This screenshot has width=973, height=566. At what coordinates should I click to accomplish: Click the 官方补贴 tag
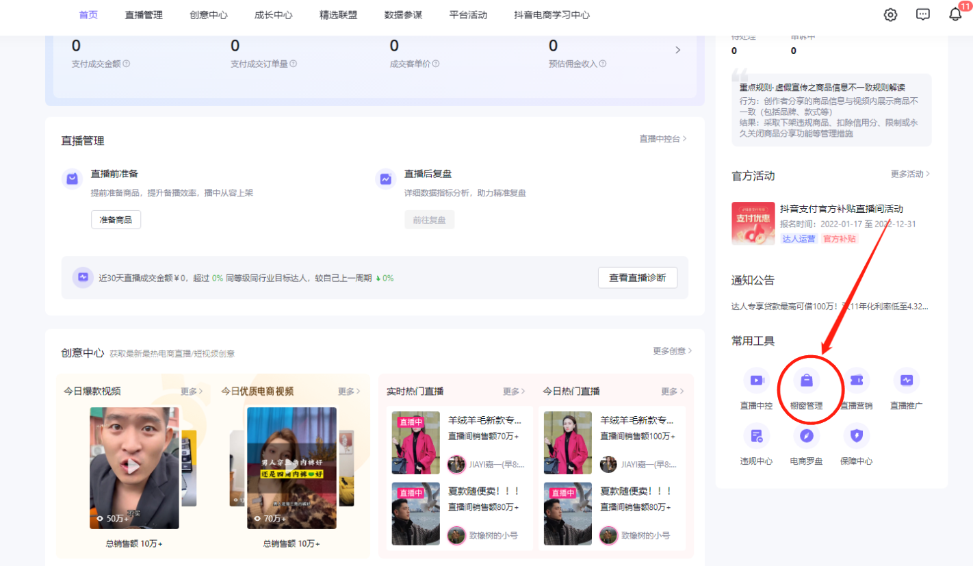(x=840, y=239)
